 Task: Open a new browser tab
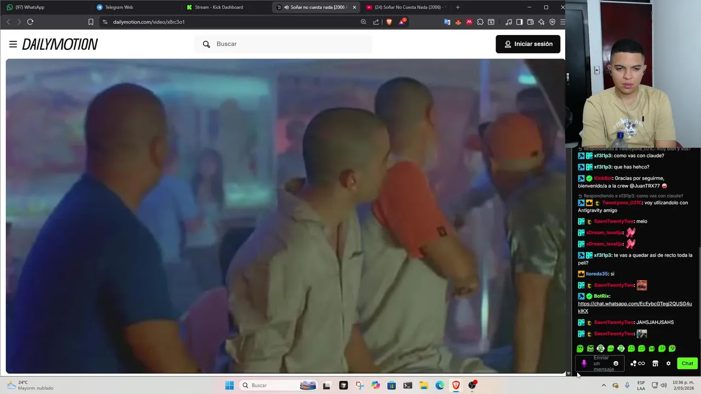[458, 7]
